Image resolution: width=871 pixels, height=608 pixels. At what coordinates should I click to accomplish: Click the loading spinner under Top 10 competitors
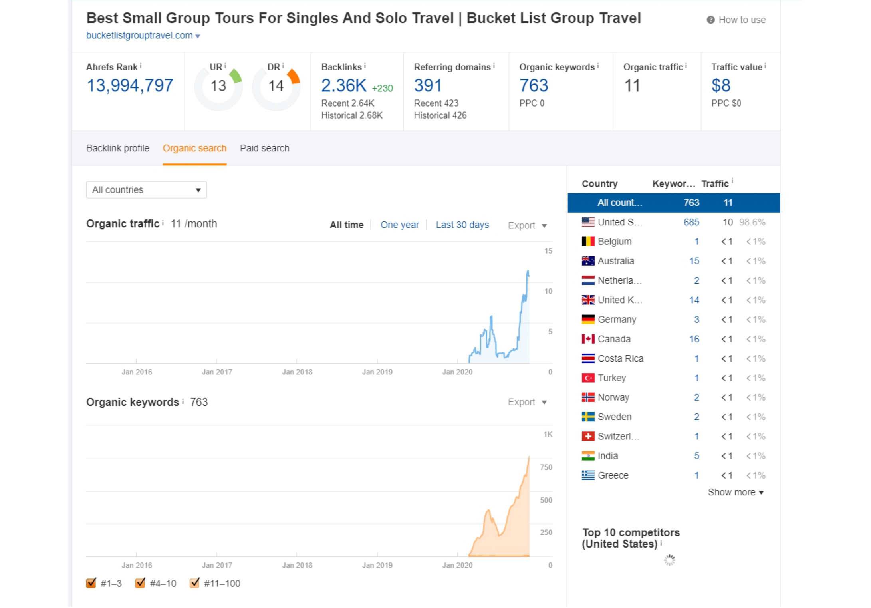[x=669, y=560]
